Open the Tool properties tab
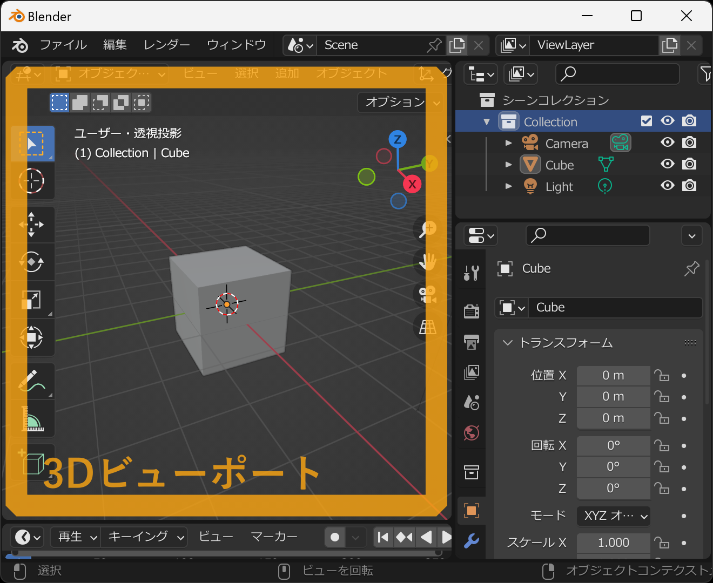The width and height of the screenshot is (713, 583). 472,273
